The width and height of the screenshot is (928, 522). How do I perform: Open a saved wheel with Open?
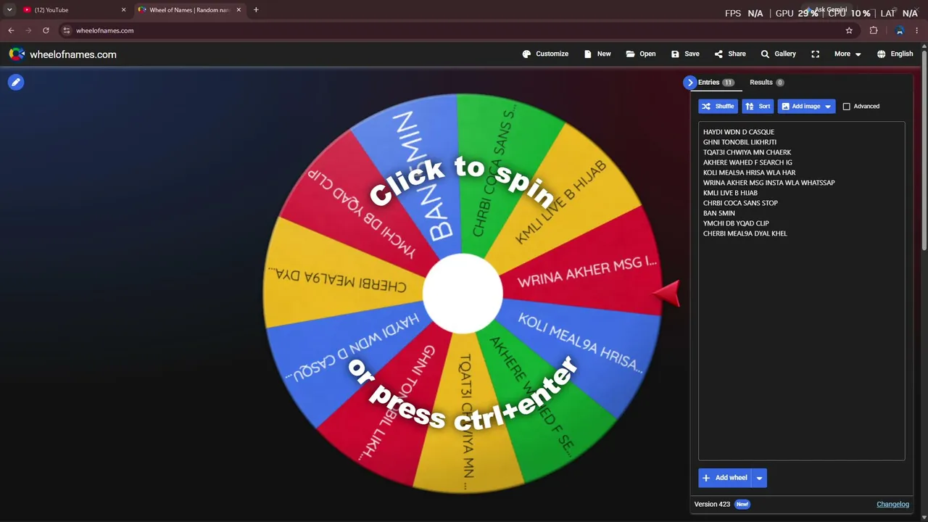(x=641, y=54)
